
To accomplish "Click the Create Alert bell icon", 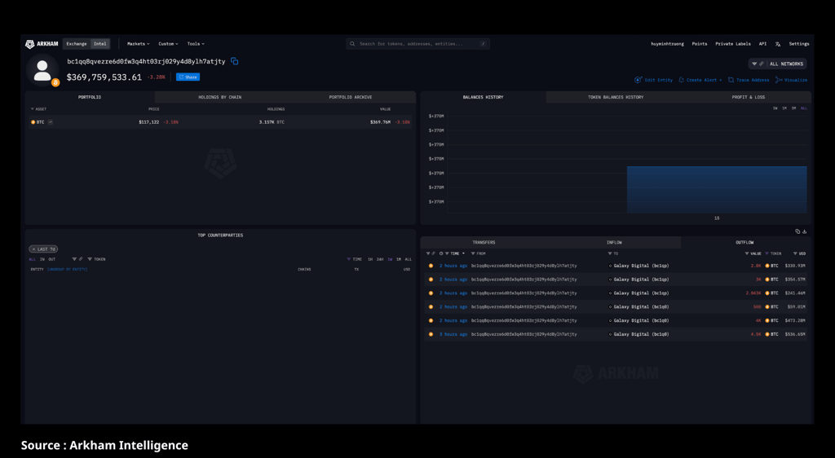I will coord(681,80).
